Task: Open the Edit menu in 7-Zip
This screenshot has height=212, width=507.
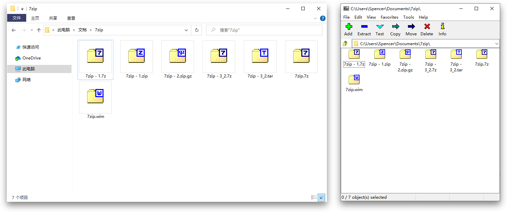Action: click(x=358, y=17)
